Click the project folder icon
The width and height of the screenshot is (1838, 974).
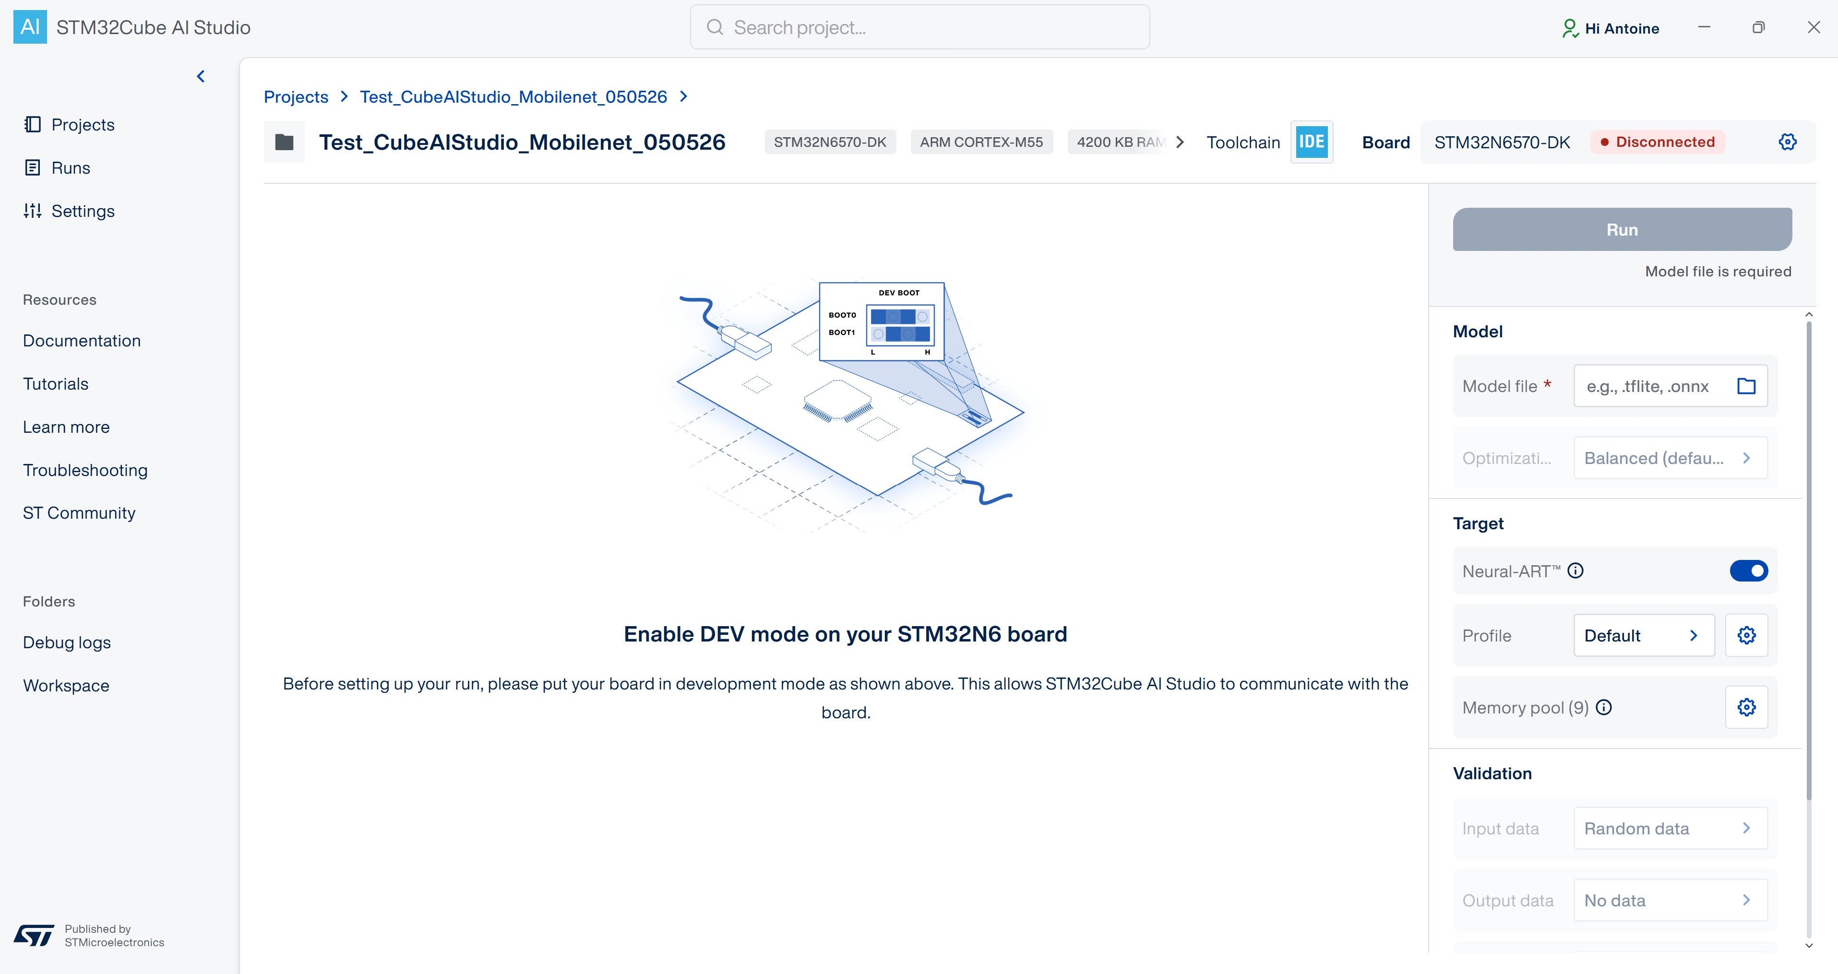coord(284,142)
